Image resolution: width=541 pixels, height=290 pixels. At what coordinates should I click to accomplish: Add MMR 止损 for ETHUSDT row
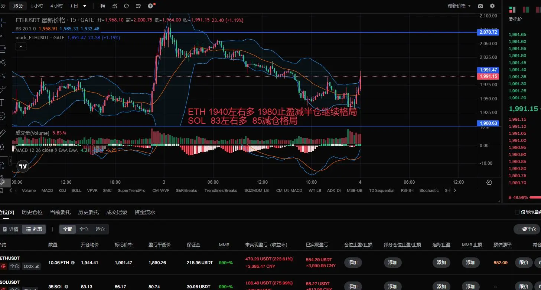(471, 263)
